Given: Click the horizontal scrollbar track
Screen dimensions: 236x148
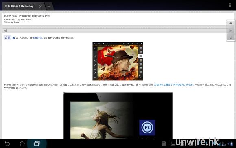Looking at the screenshot, I should pyautogui.click(x=118, y=31).
